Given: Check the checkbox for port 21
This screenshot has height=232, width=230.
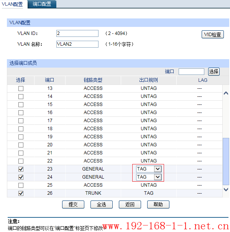Looking at the screenshot, I should 21,153.
